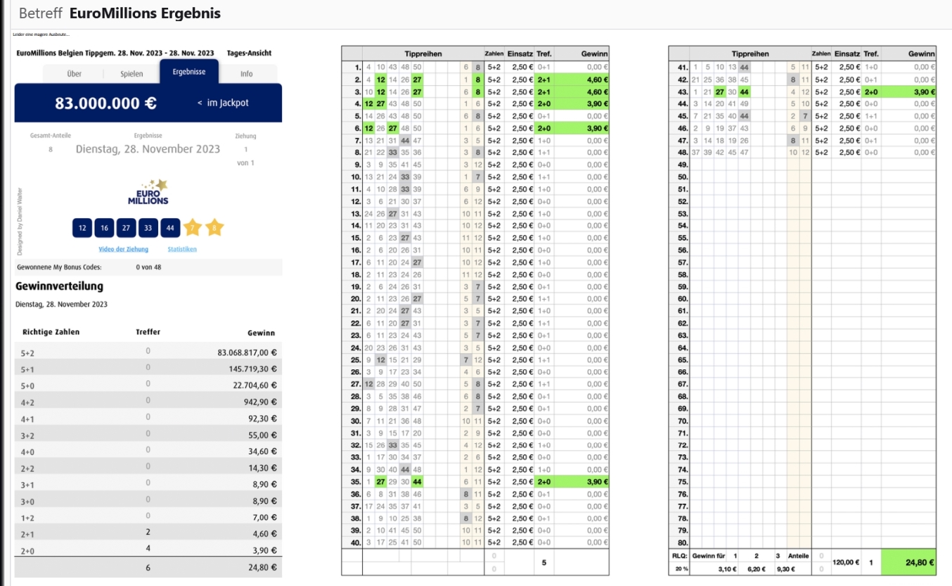Click the 'Gewinn für' label

coord(709,556)
